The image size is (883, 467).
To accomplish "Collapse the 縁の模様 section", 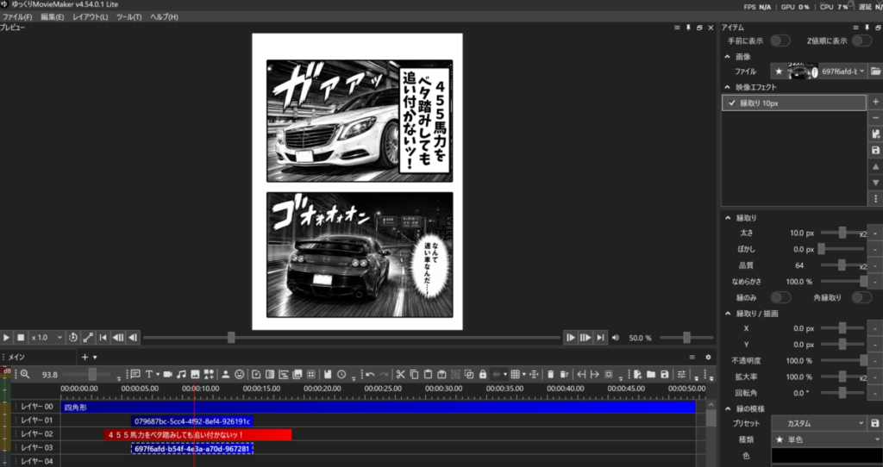I will tap(727, 409).
